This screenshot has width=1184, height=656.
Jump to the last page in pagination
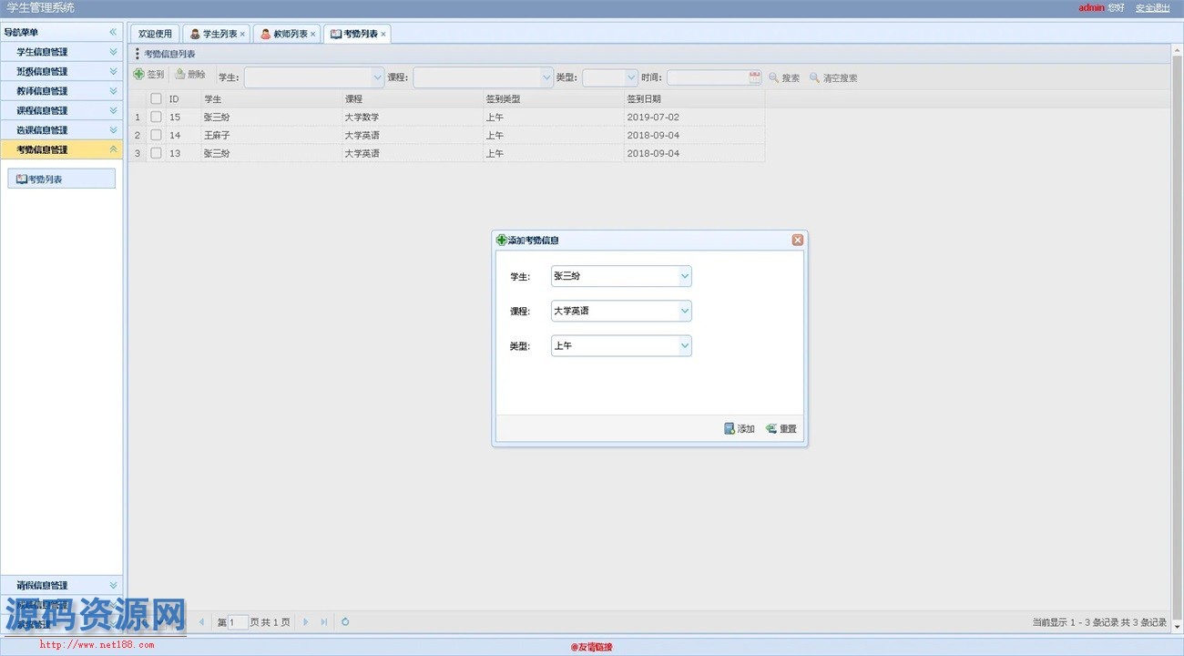pos(323,622)
